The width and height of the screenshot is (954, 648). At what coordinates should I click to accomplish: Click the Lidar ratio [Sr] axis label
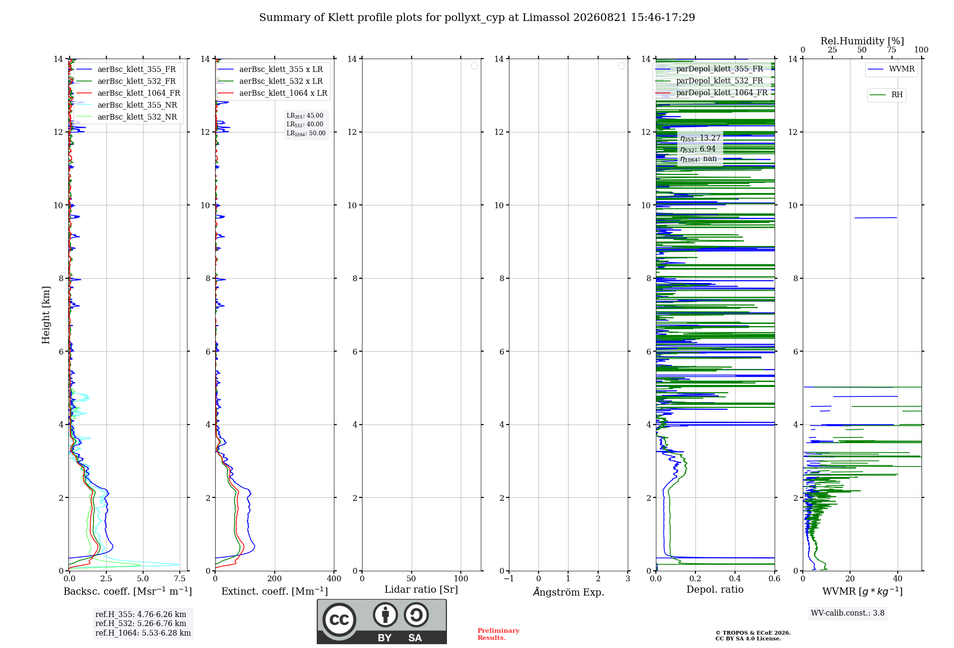(421, 590)
